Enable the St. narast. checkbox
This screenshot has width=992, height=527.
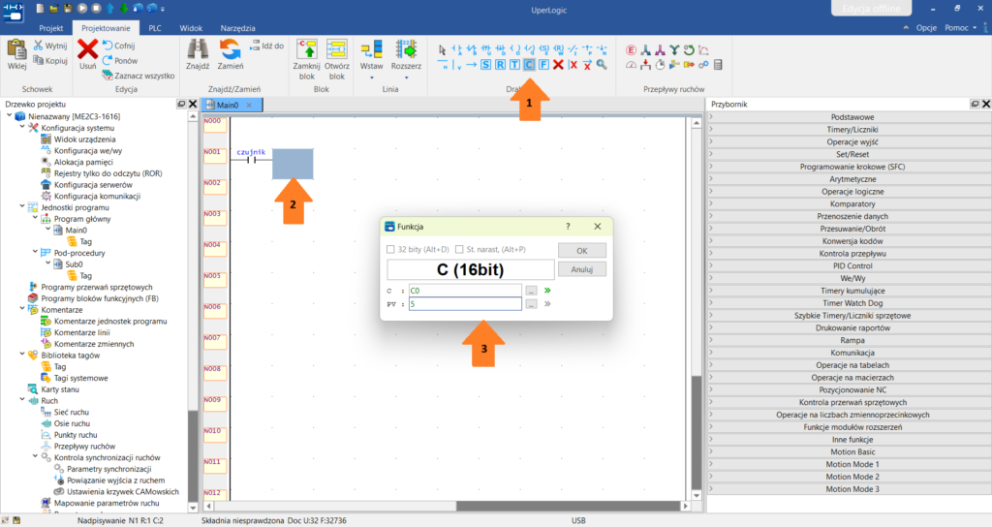pos(459,249)
